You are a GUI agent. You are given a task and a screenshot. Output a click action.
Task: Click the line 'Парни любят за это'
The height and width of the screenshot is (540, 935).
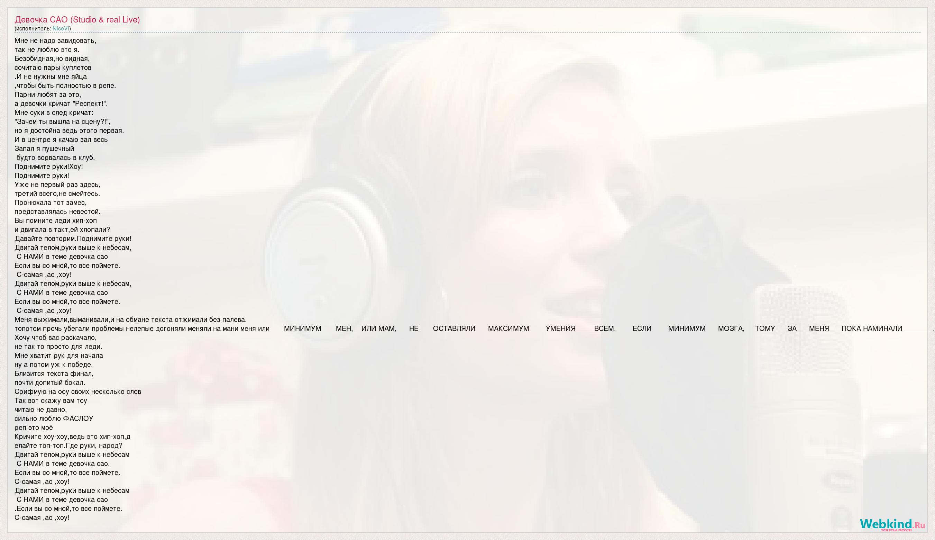pos(47,94)
